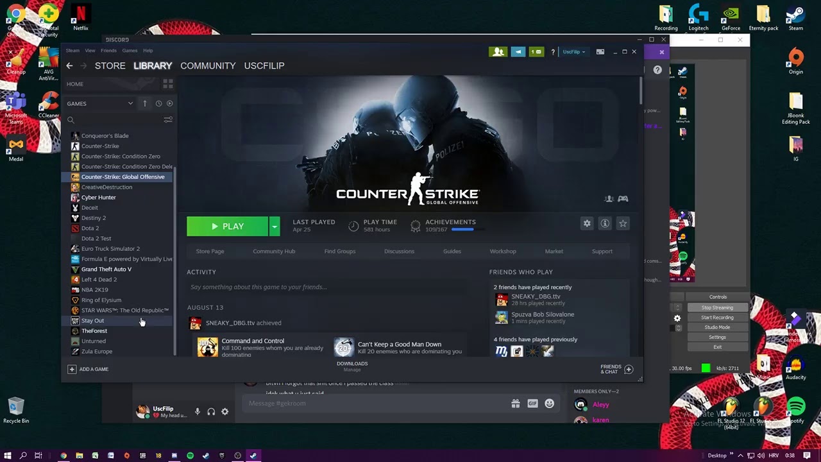This screenshot has width=821, height=462.
Task: Open Discord user settings gear
Action: pos(224,412)
